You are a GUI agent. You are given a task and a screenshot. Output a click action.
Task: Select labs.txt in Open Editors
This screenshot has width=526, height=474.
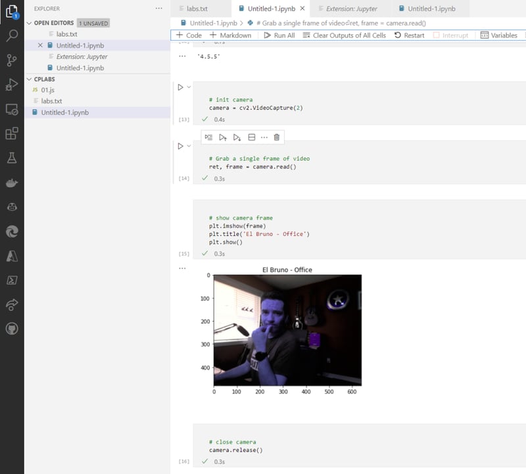pyautogui.click(x=97, y=34)
